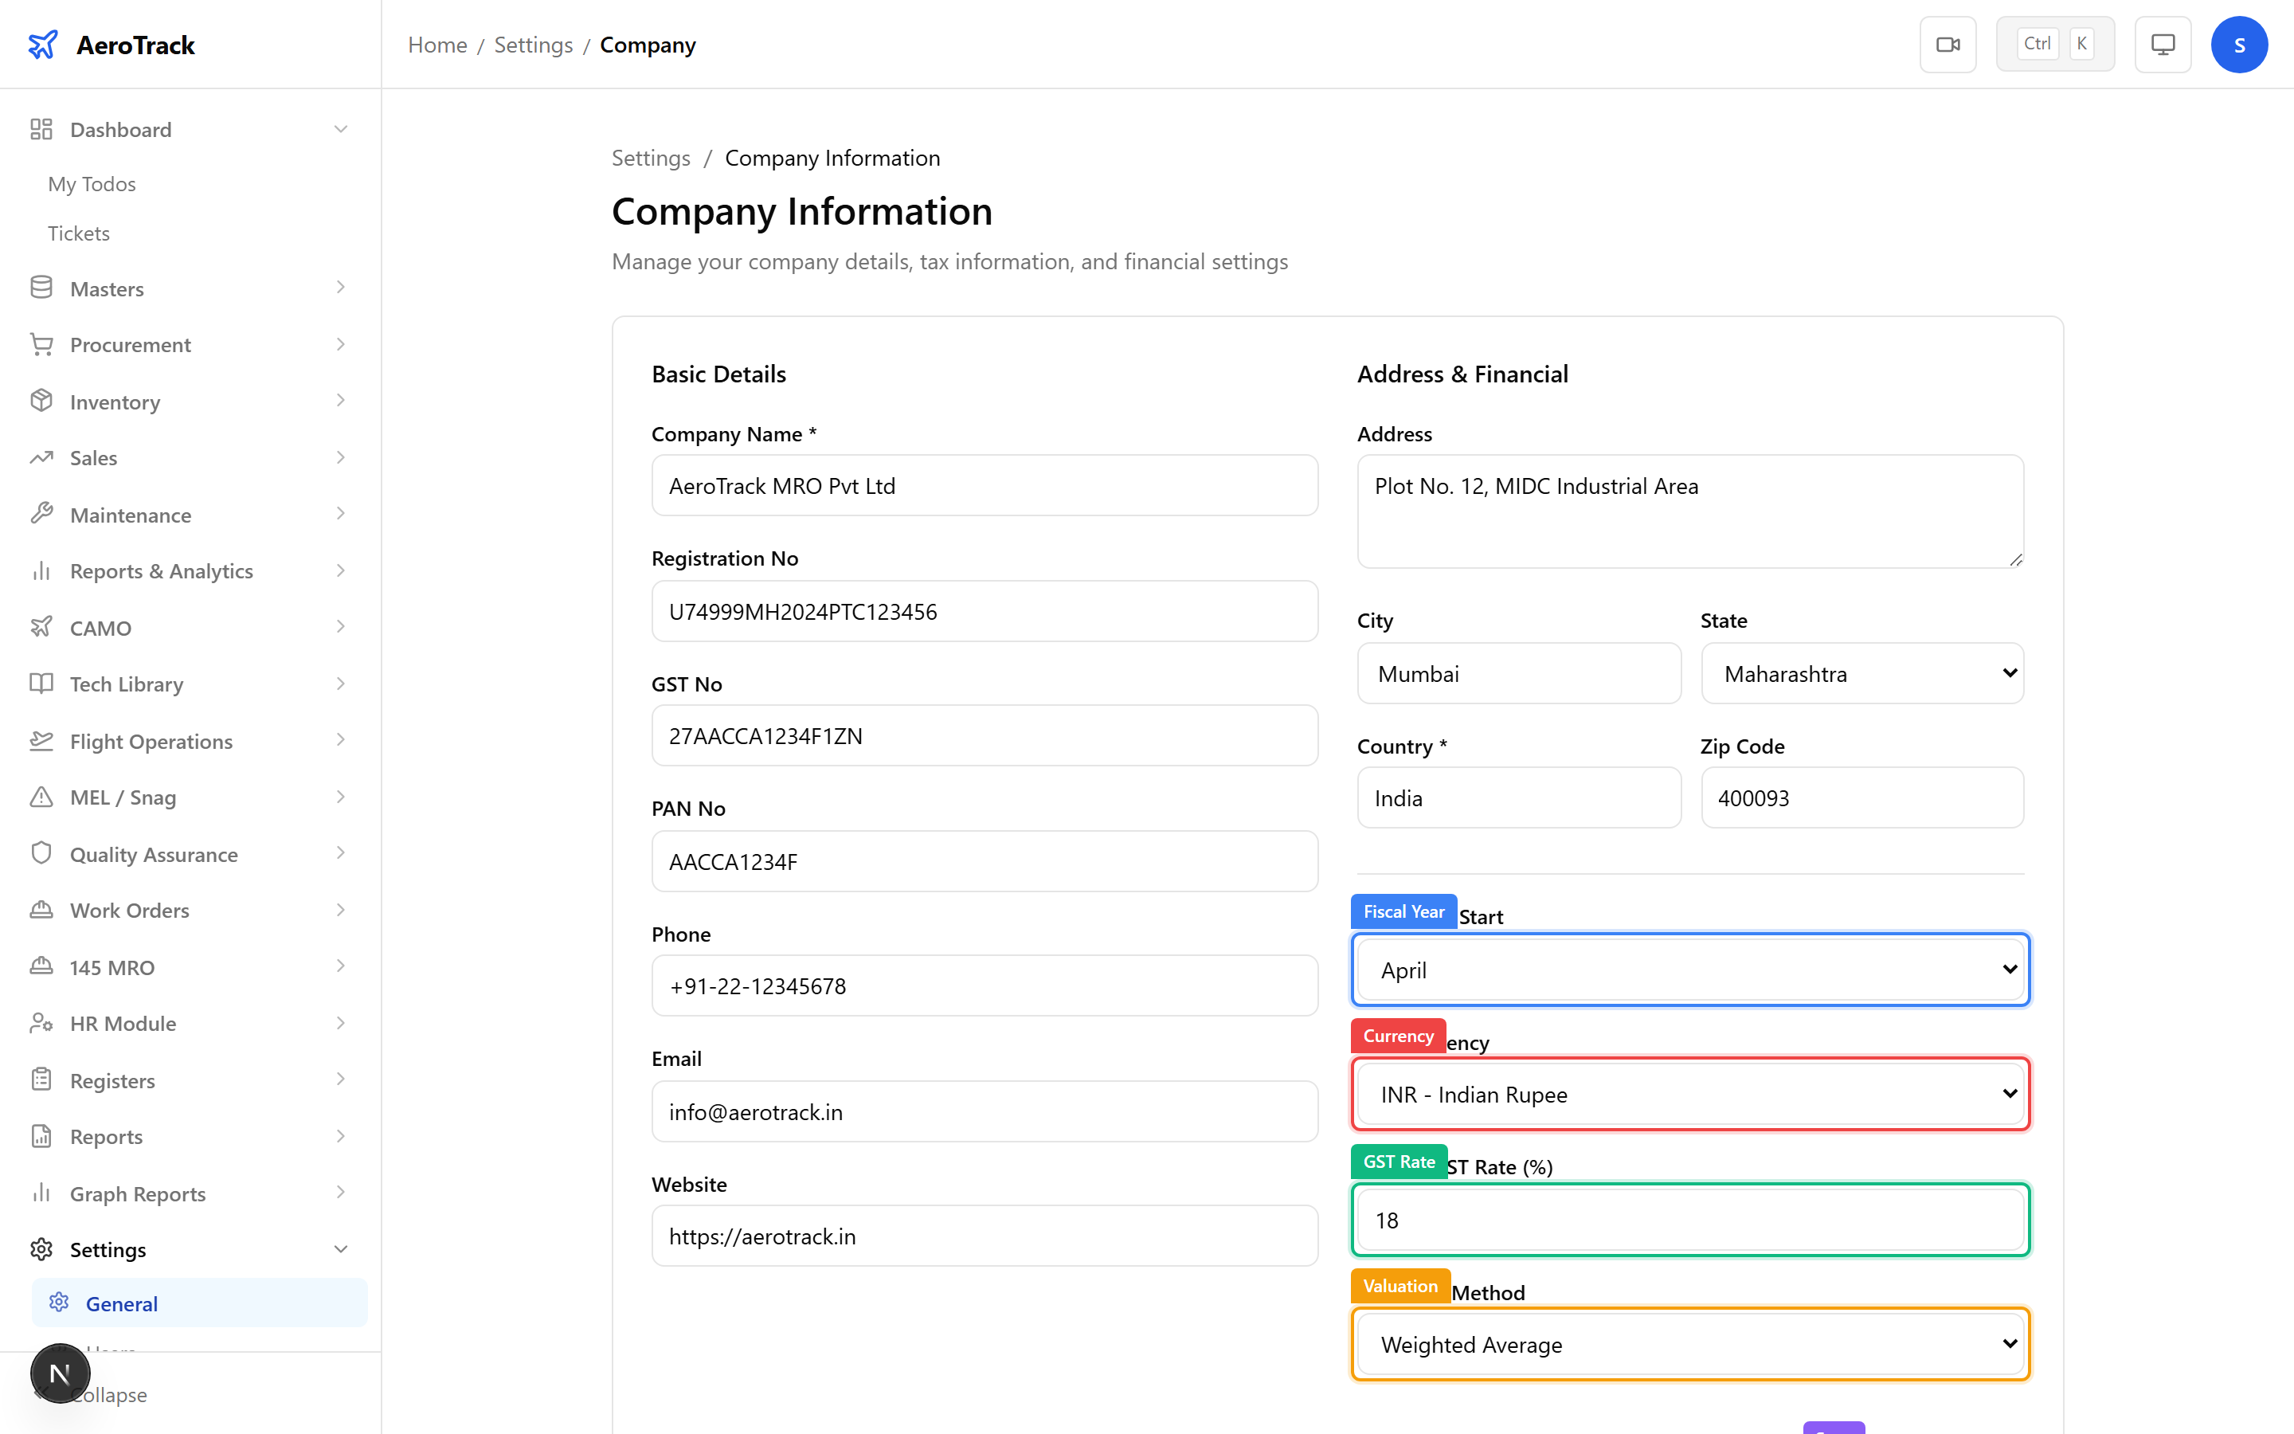This screenshot has height=1434, width=2294.
Task: Click the Quality Assurance shield icon
Action: [41, 853]
